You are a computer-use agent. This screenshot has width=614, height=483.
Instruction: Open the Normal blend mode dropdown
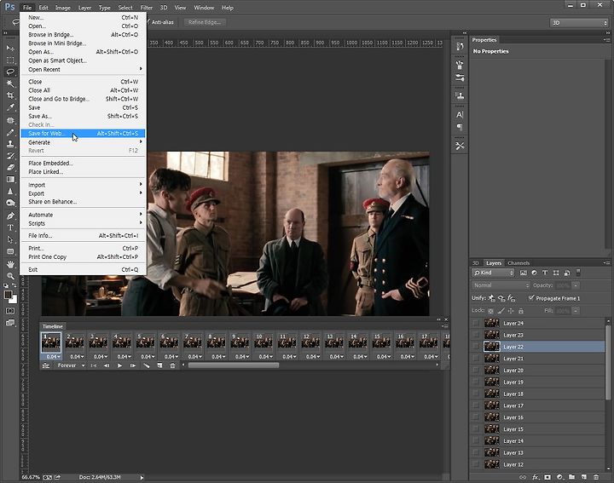(x=501, y=285)
